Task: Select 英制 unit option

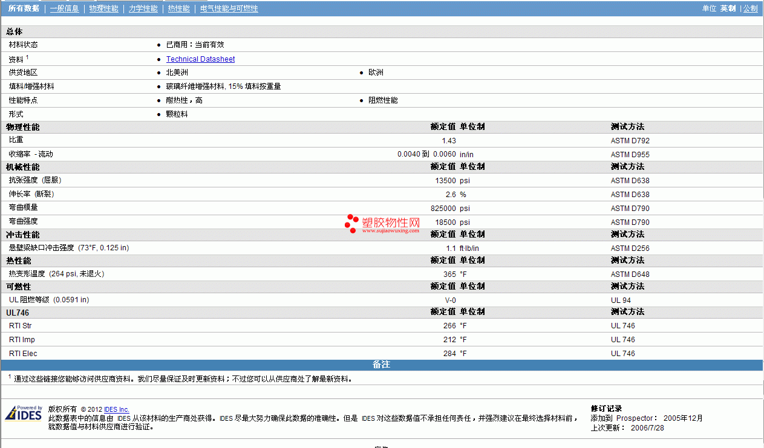Action: [728, 8]
